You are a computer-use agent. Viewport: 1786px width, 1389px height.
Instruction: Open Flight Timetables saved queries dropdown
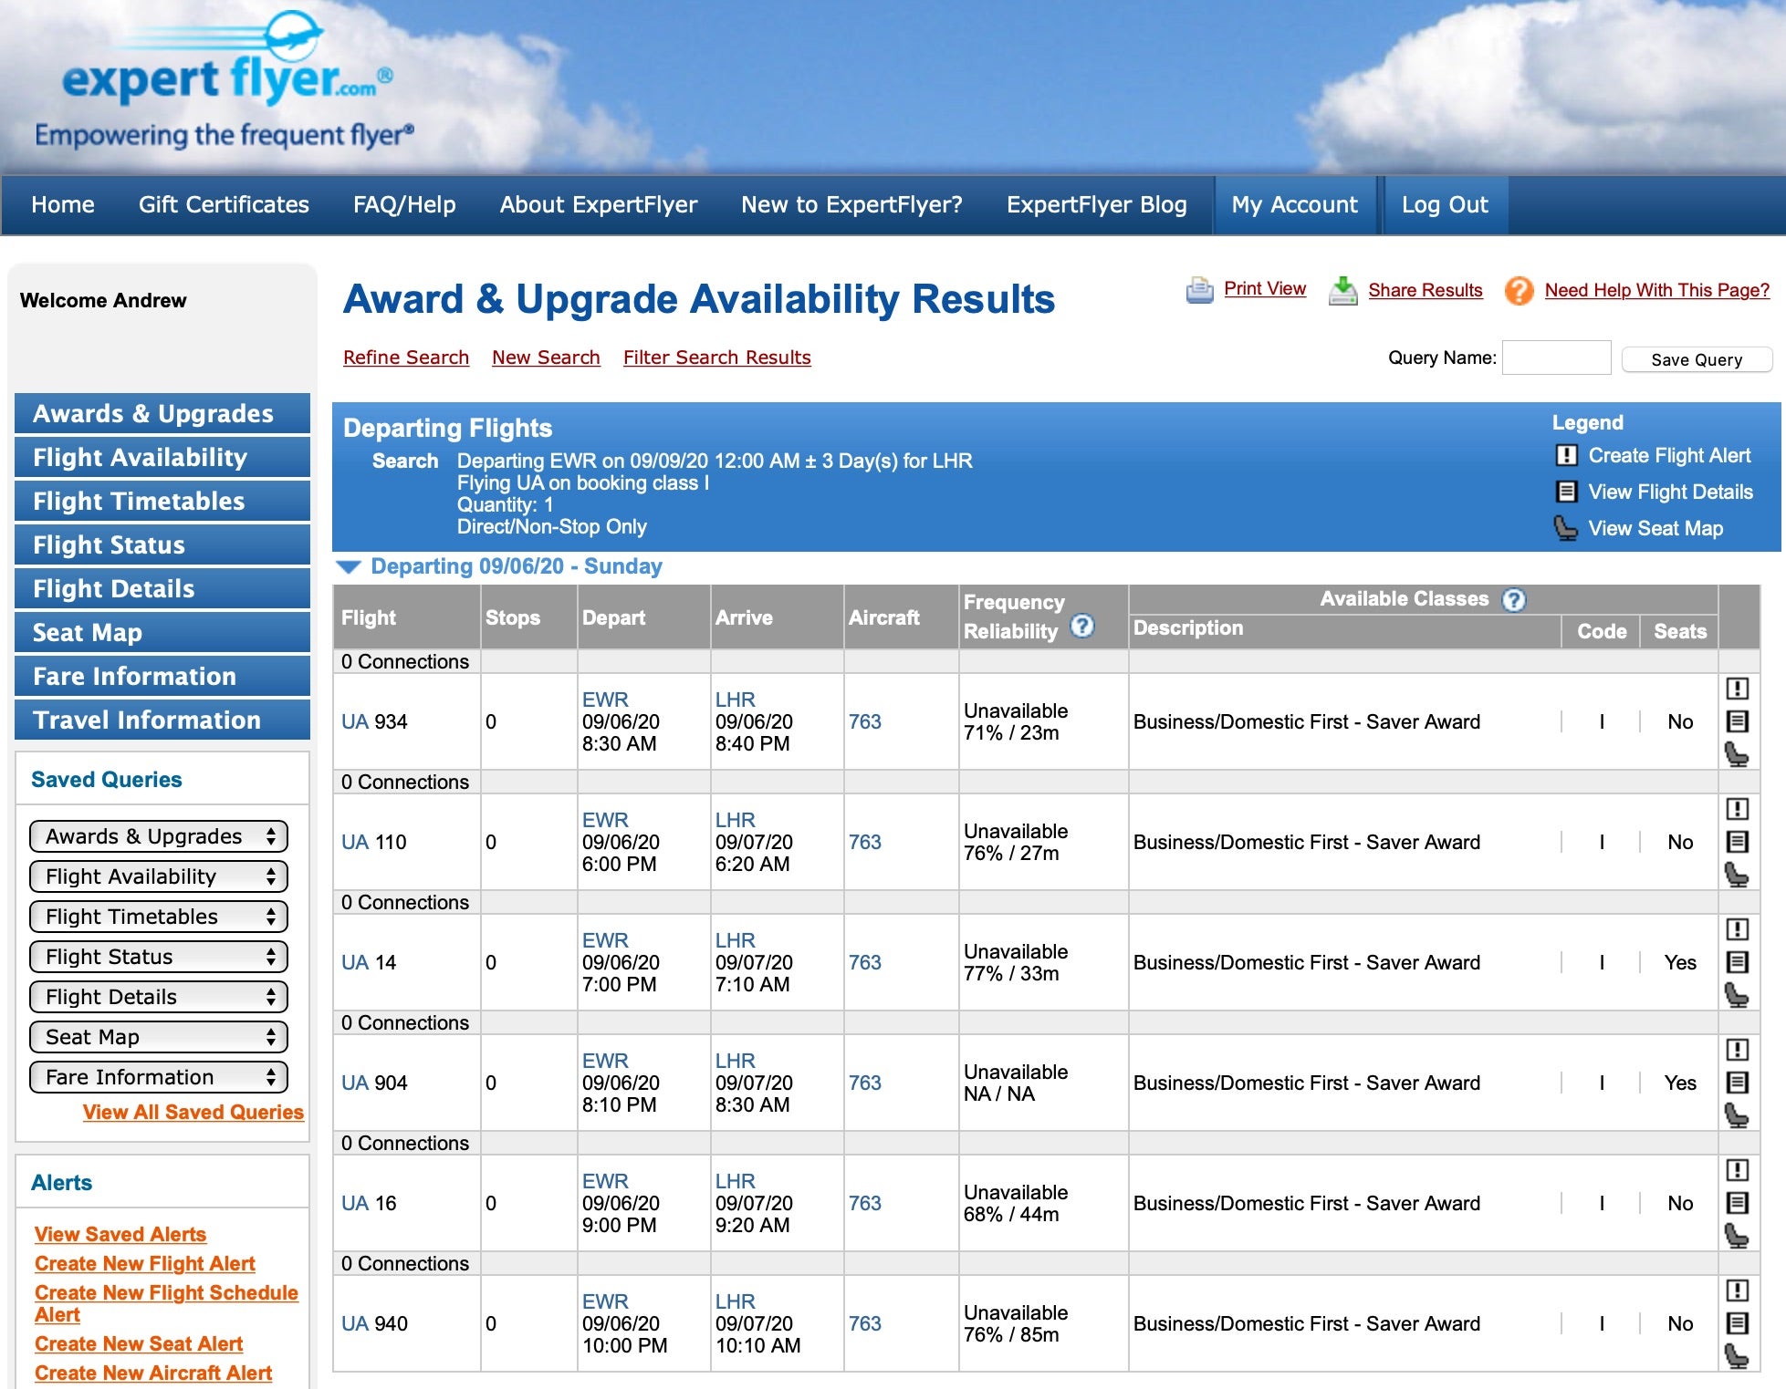[159, 917]
